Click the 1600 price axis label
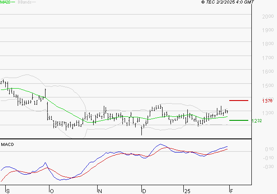The width and height of the screenshot is (277, 194). click(268, 71)
